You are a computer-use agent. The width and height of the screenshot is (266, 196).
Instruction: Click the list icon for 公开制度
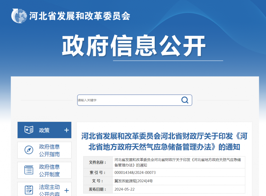click(29, 170)
